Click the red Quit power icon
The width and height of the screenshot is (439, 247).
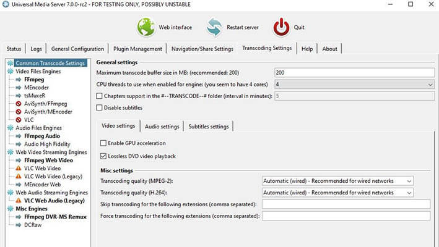tap(281, 27)
